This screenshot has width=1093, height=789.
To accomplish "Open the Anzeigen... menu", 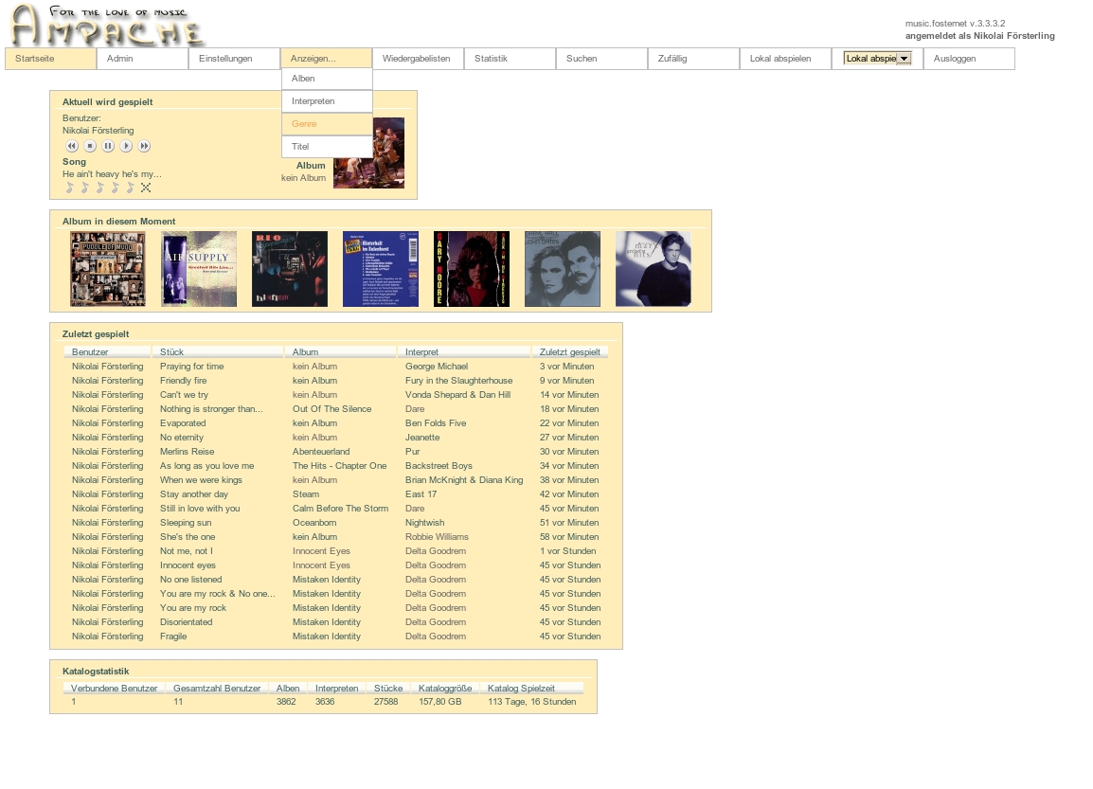I will pos(326,59).
